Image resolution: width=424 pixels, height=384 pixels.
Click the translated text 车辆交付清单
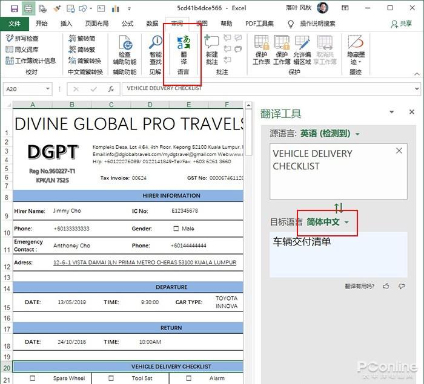point(302,242)
